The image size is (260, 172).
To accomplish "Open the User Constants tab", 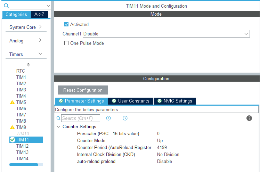I will [x=131, y=101].
